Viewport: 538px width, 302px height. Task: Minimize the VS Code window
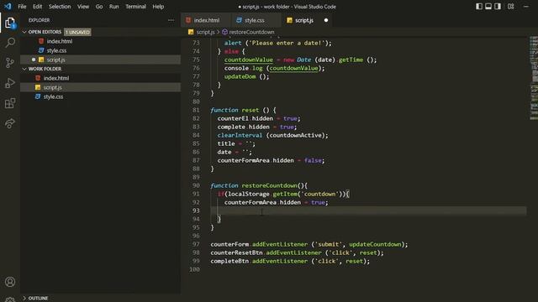point(526,7)
